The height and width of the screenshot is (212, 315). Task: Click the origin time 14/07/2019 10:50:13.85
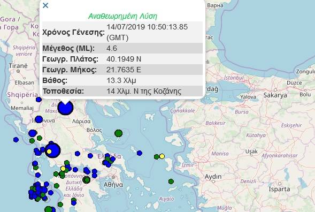tap(147, 27)
